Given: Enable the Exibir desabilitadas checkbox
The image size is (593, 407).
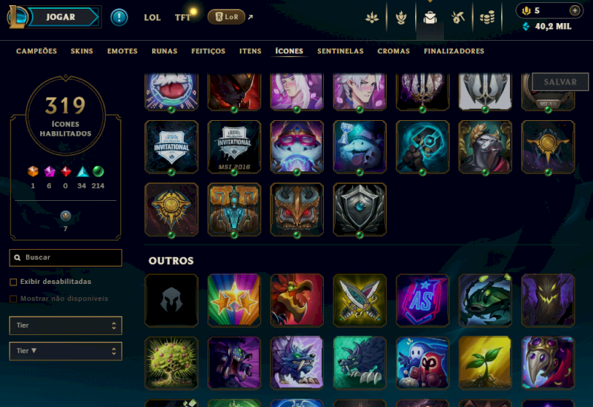Looking at the screenshot, I should [13, 282].
